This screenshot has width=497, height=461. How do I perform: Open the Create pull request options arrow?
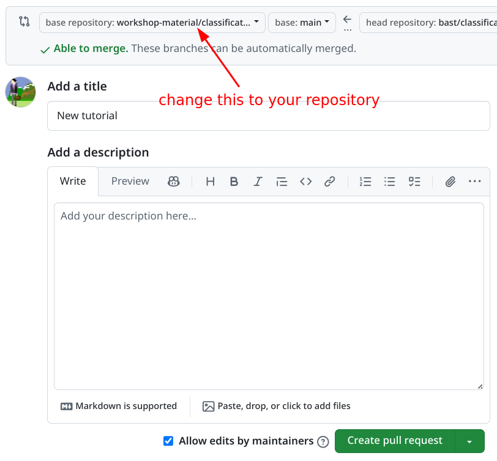469,441
